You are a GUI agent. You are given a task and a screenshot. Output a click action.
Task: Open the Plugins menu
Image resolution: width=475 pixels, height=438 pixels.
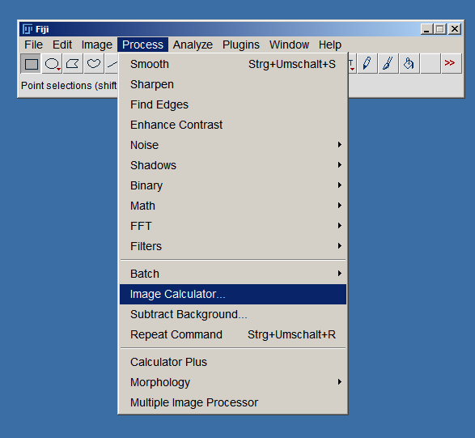point(241,45)
